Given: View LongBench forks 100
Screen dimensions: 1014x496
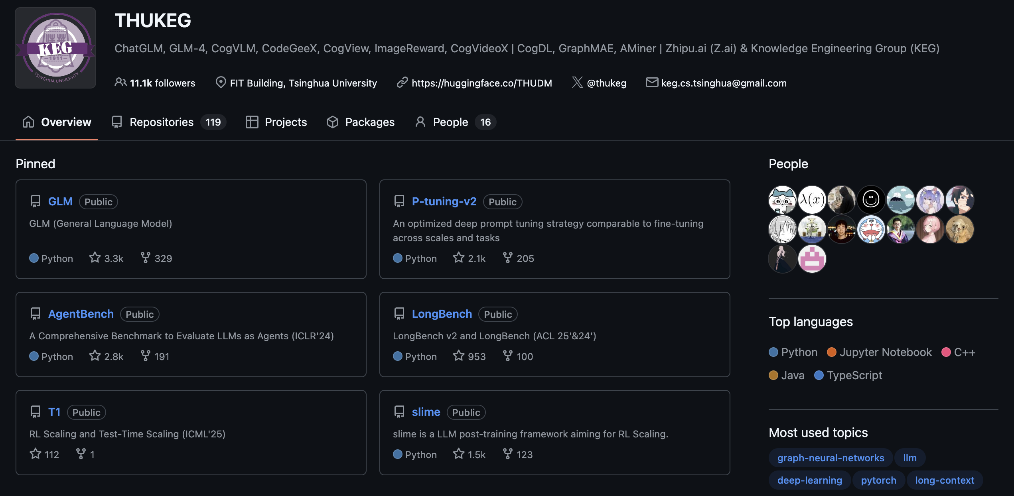Looking at the screenshot, I should [518, 356].
